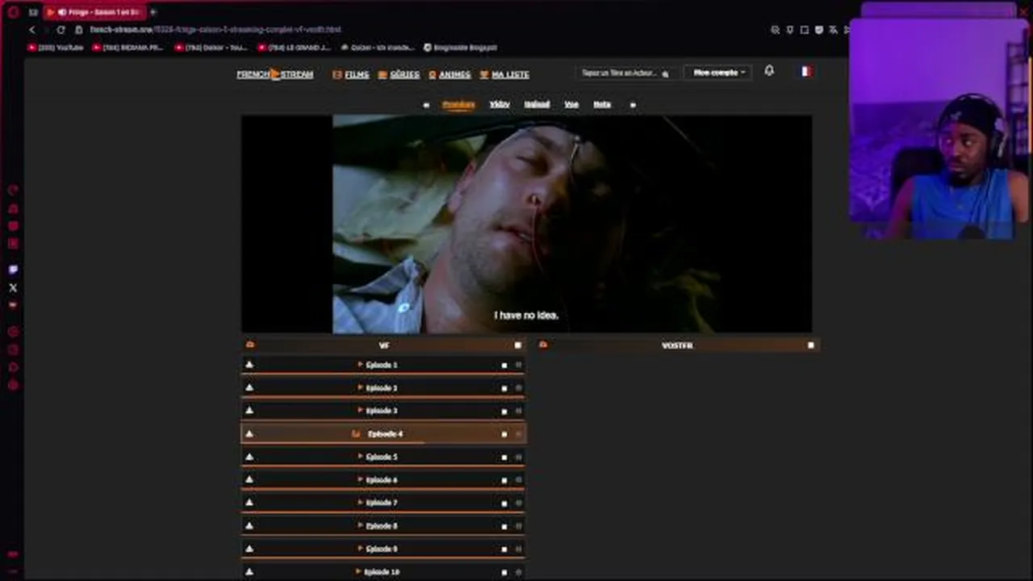The height and width of the screenshot is (581, 1033).
Task: Open the ANIMES menu
Action: (x=450, y=74)
